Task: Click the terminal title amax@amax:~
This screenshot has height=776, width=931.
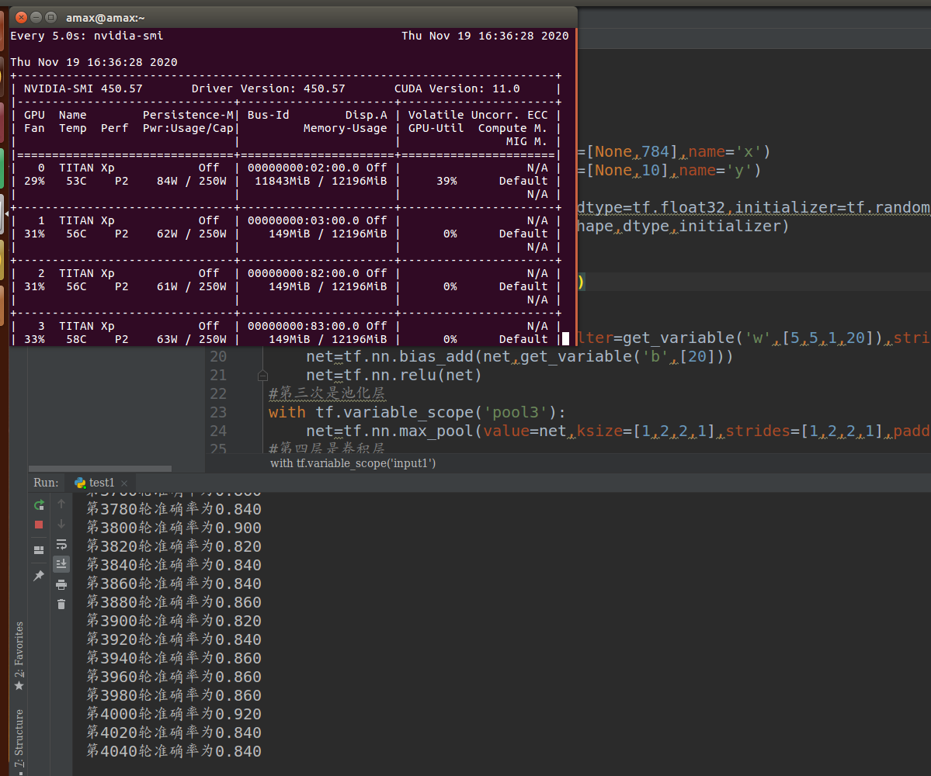Action: (x=105, y=19)
